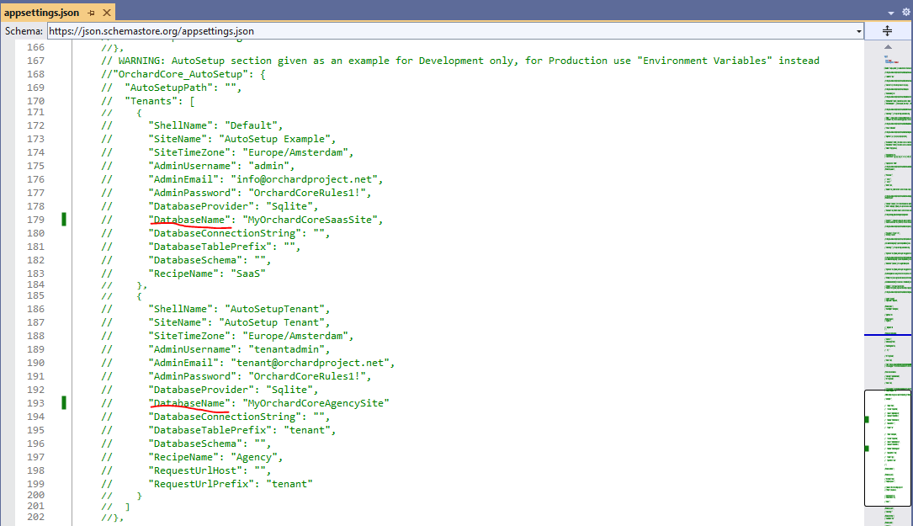Click the "SaaS" RecipeName value
Viewport: 913px width, 526px height.
coord(248,274)
